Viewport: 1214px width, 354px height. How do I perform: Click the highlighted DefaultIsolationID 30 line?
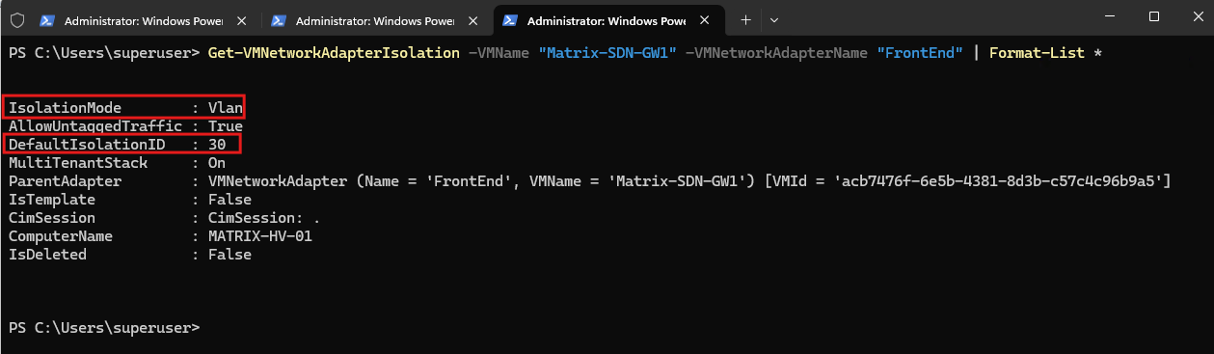[121, 145]
